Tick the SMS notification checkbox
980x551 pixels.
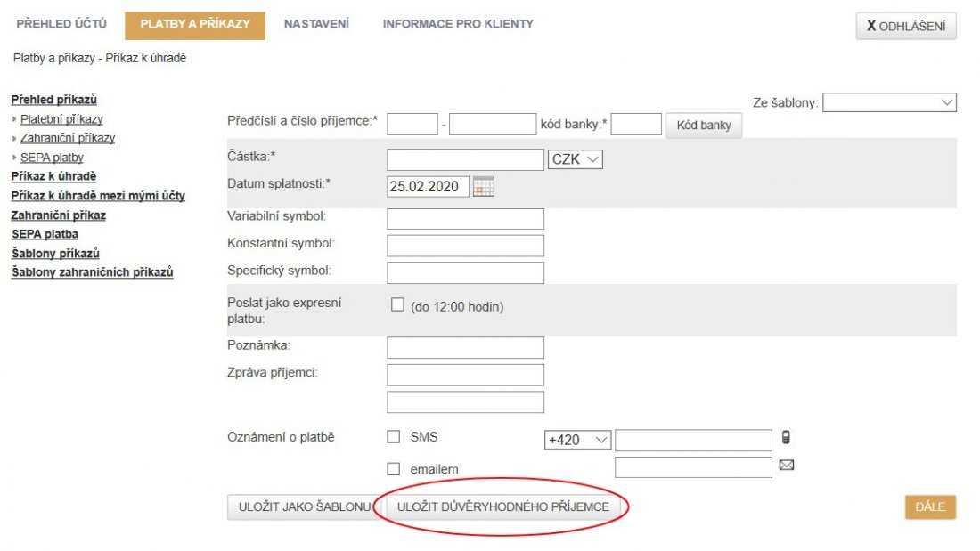click(x=393, y=437)
